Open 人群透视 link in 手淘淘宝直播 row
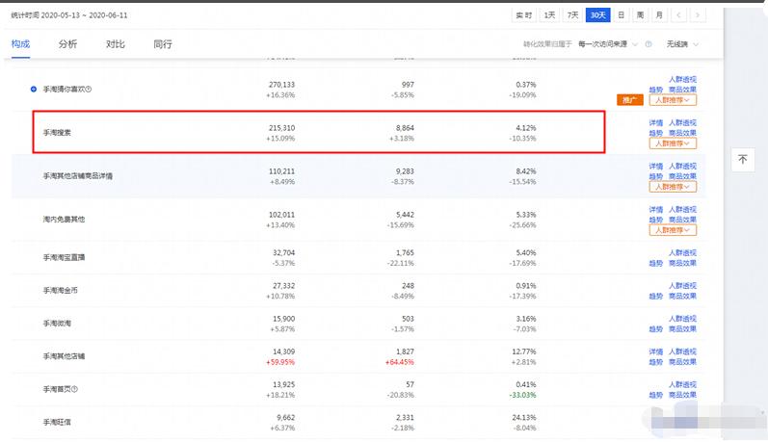The image size is (768, 442). (683, 253)
